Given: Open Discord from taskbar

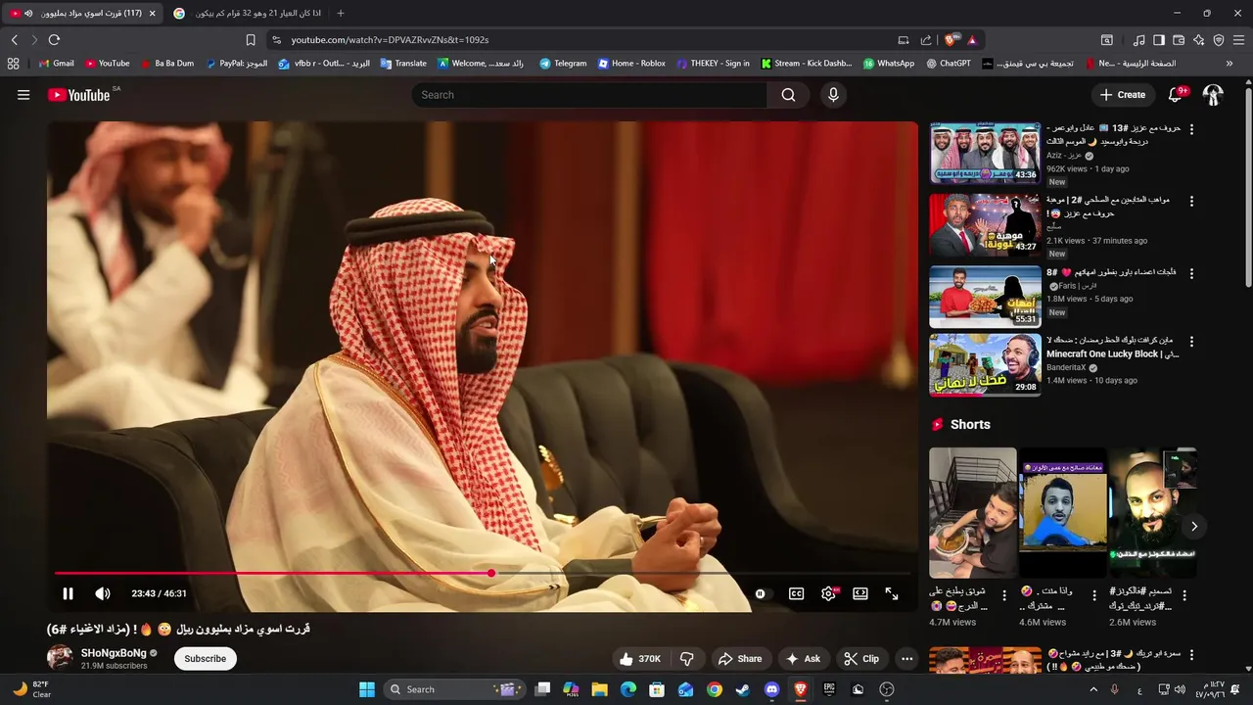Looking at the screenshot, I should point(771,689).
